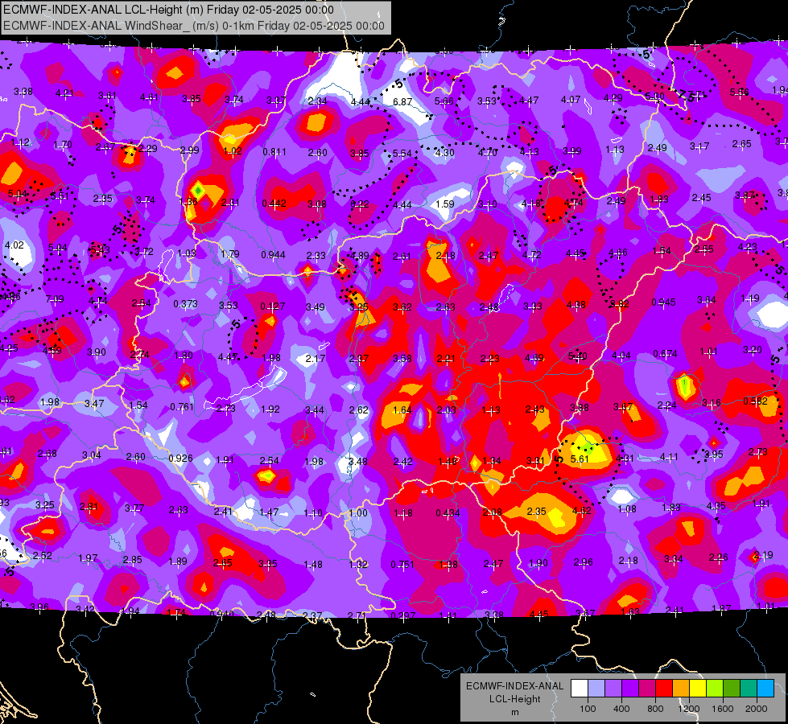
Task: Click the yellow legend swatch
Action: pyautogui.click(x=698, y=689)
